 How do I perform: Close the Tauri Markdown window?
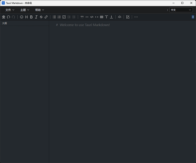click(191, 3)
